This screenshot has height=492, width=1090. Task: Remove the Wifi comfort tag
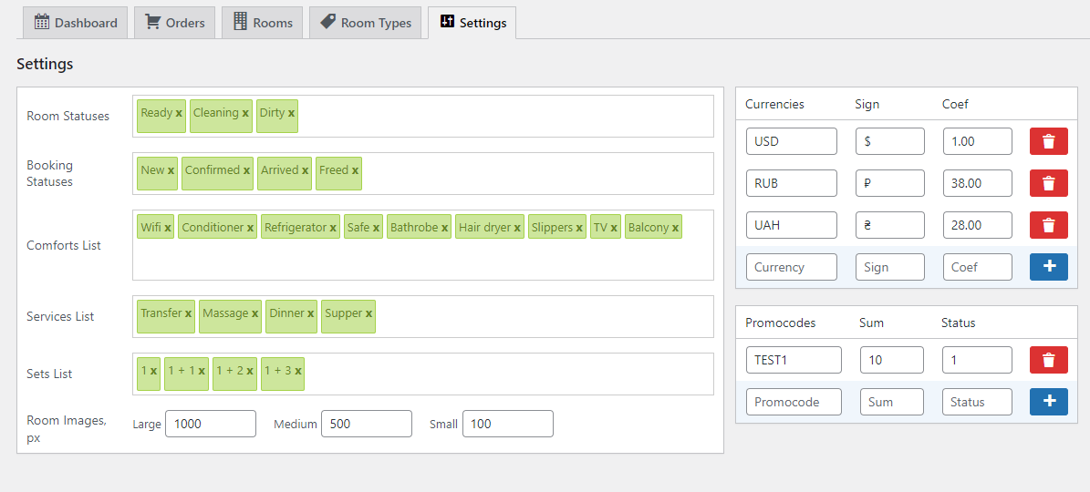[168, 228]
